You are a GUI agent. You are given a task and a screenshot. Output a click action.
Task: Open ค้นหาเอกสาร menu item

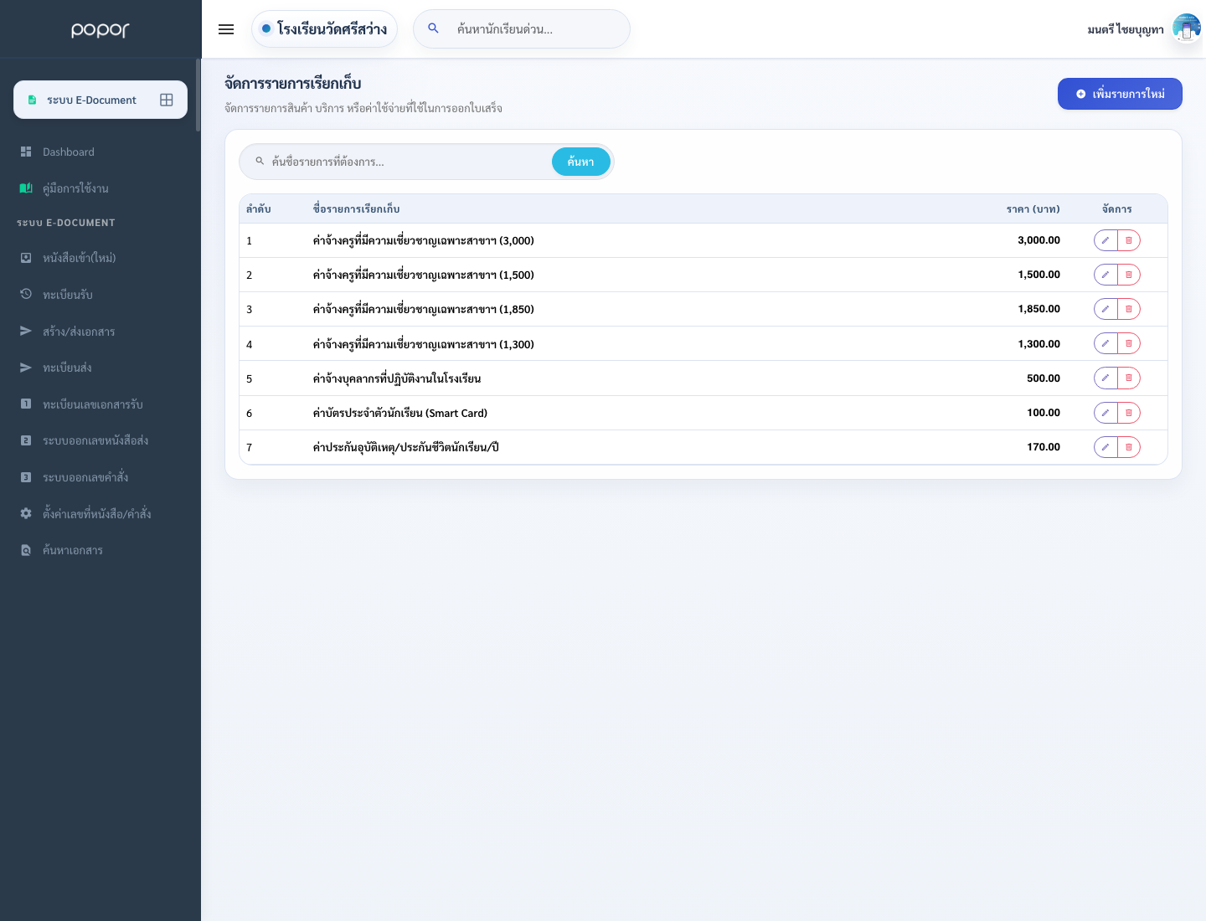(100, 550)
